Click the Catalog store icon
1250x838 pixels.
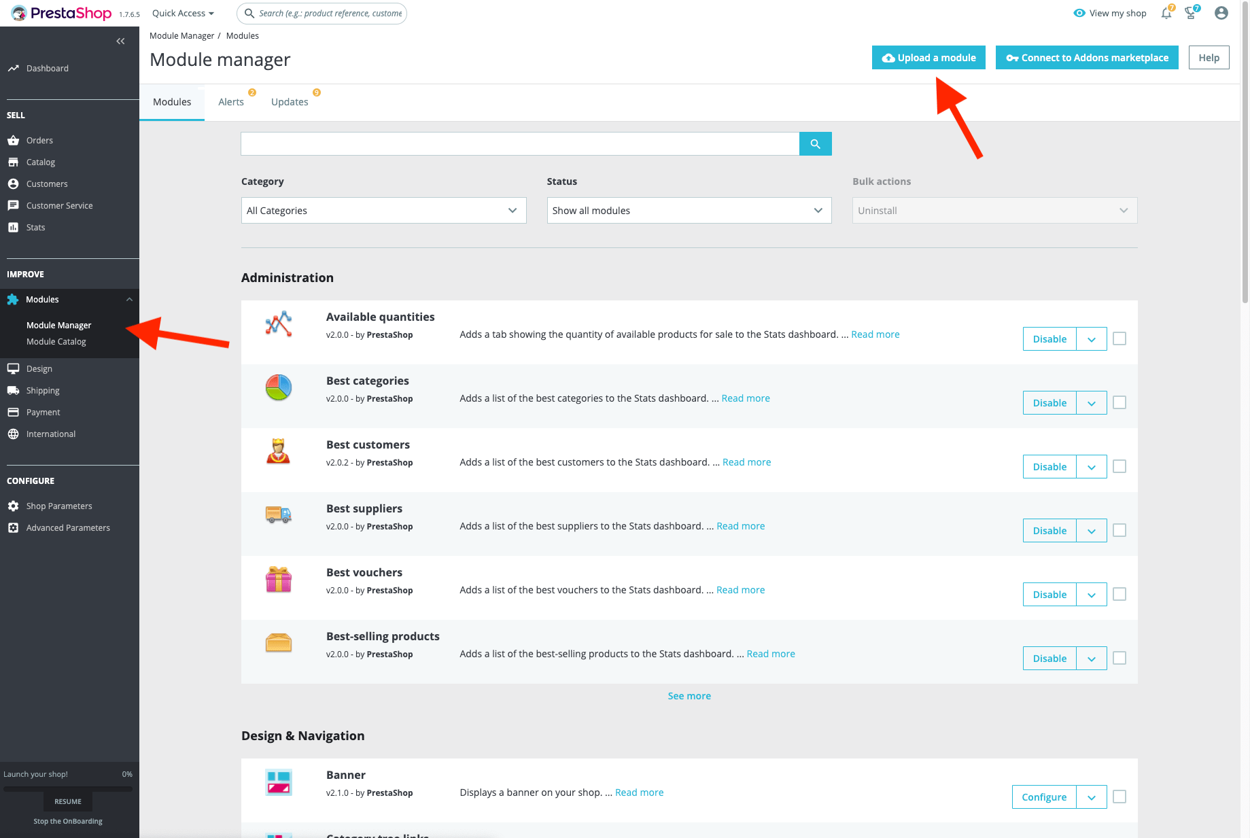(13, 162)
